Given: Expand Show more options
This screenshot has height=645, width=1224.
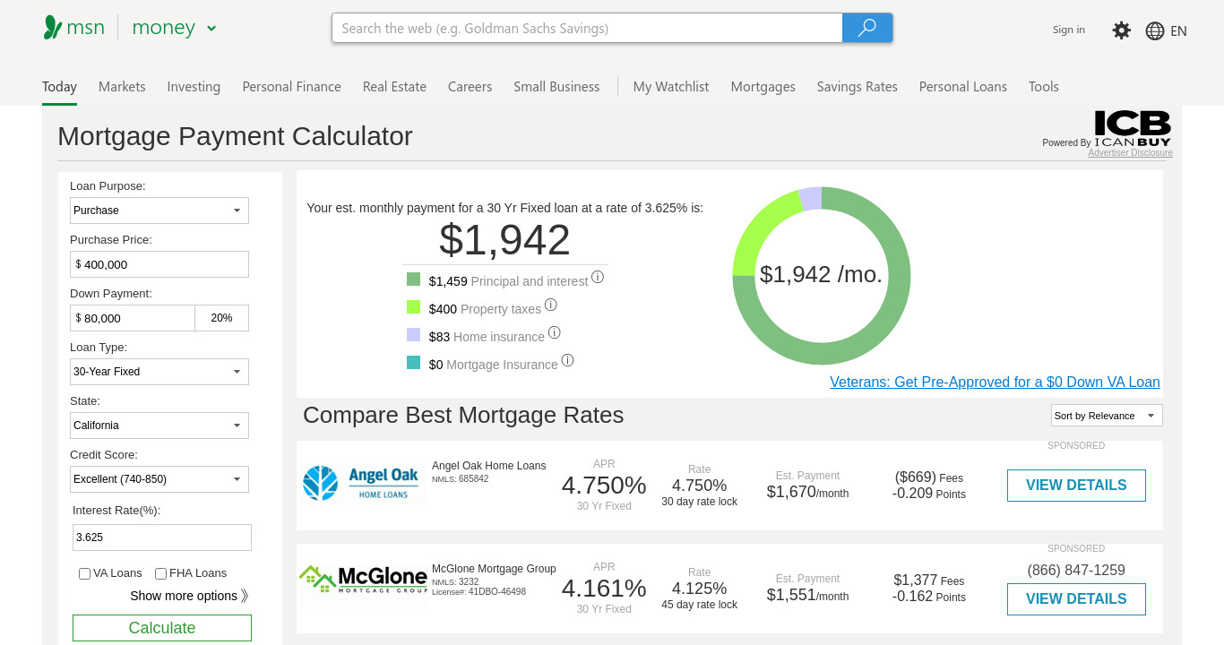Looking at the screenshot, I should pyautogui.click(x=189, y=596).
